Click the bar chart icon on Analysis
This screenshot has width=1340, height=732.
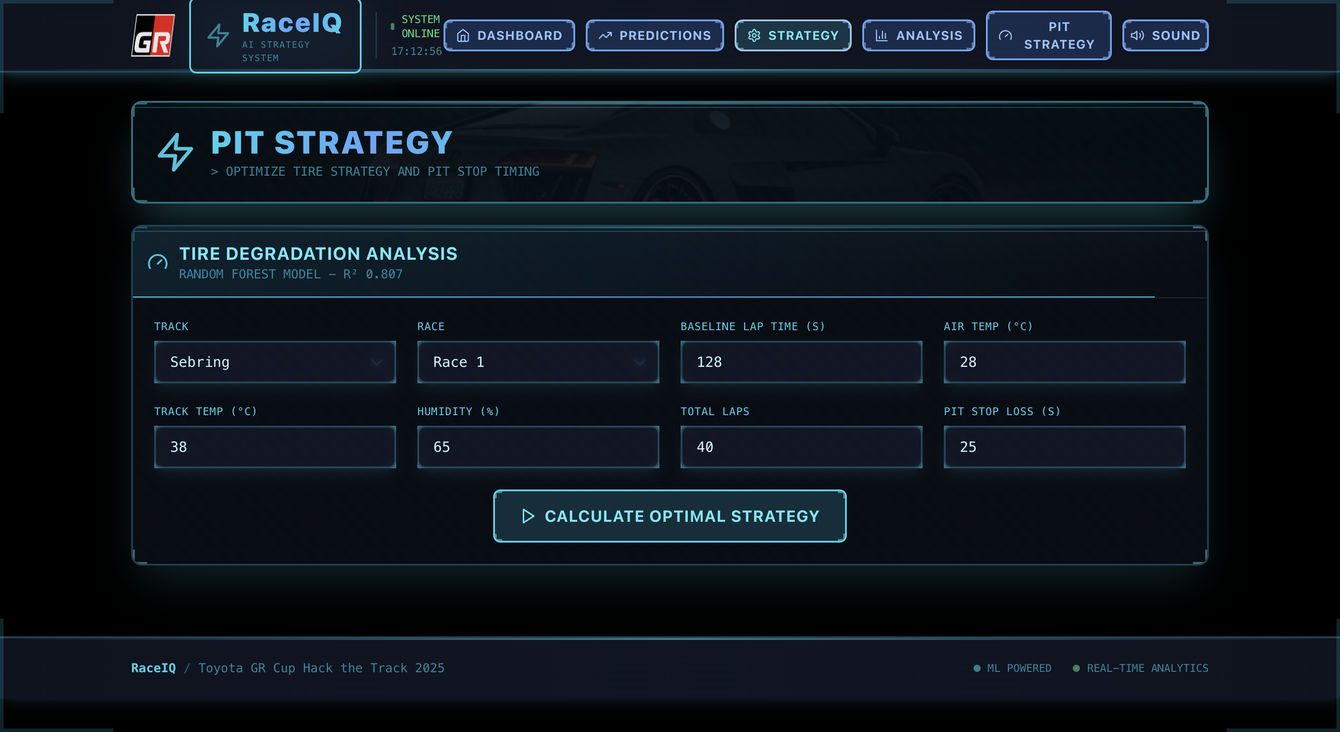[x=881, y=35]
